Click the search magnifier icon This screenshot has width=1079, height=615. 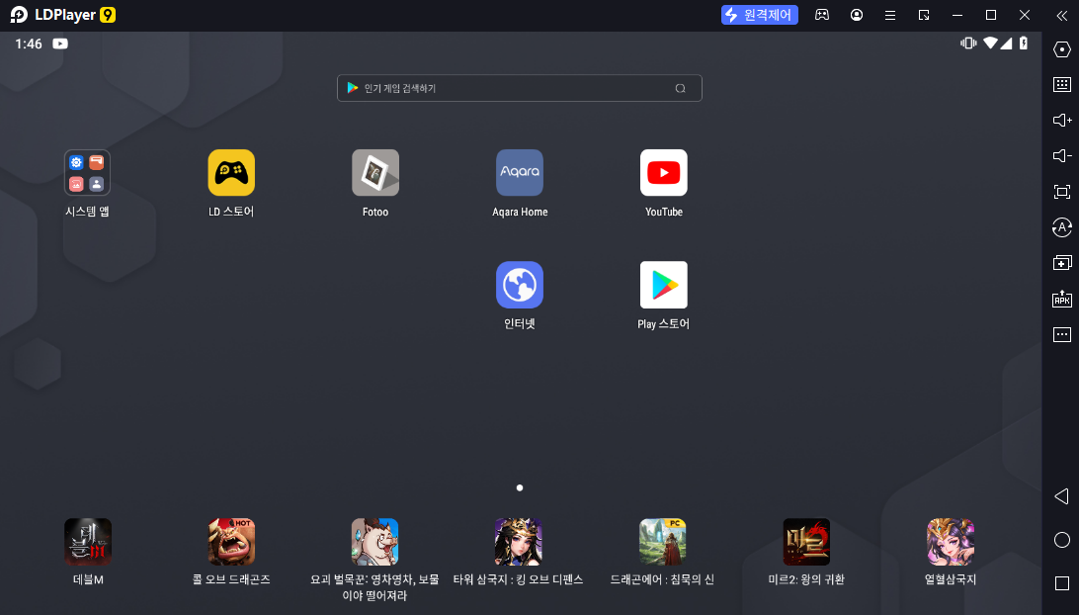[x=680, y=88]
